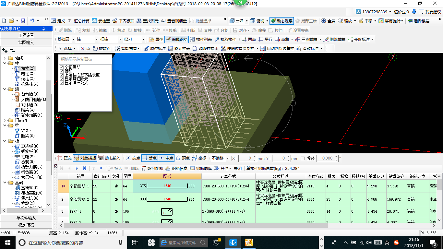The width and height of the screenshot is (443, 249).
Task: Select 平行 parallel axis tool
Action: click(265, 40)
